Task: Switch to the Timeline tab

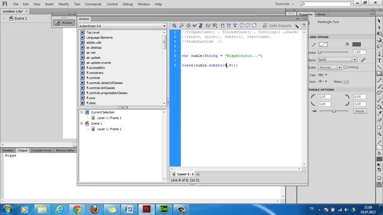Action: (x=8, y=150)
